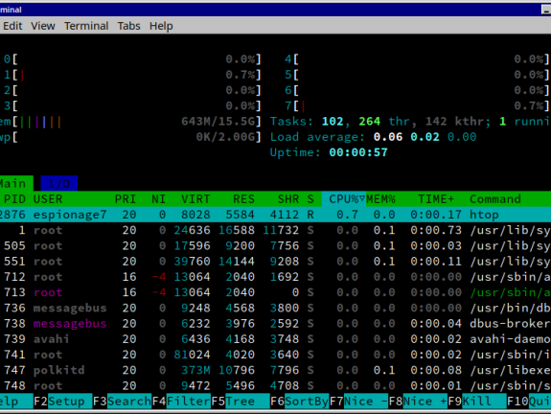Open the View menu
The height and width of the screenshot is (414, 551).
point(43,26)
